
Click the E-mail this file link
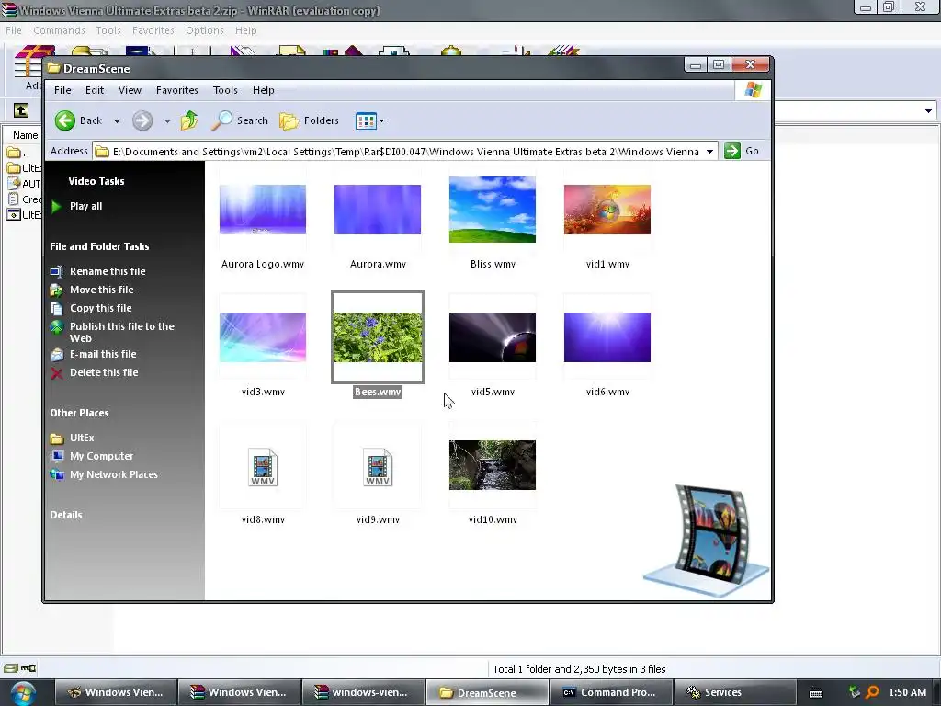click(103, 354)
